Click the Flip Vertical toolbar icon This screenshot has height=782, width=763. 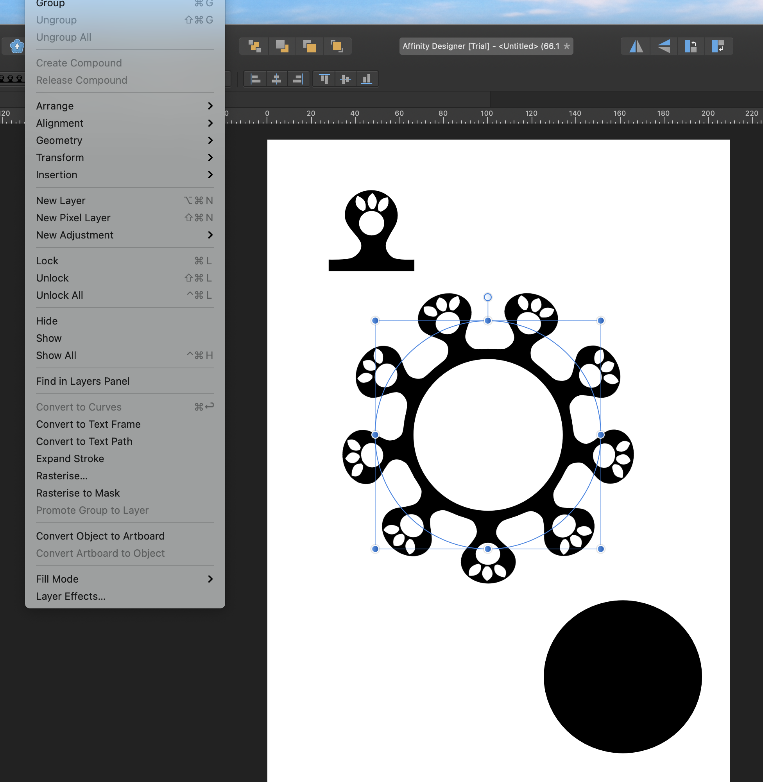pos(664,46)
